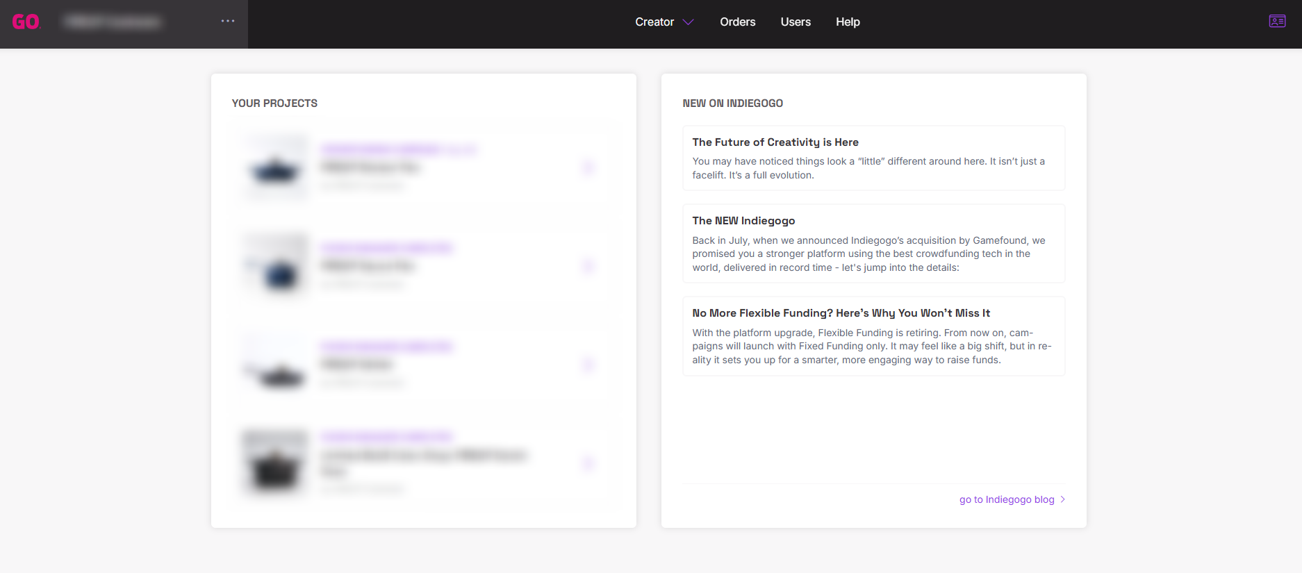1302x573 pixels.
Task: Select the first project thumbnail
Action: 276,167
